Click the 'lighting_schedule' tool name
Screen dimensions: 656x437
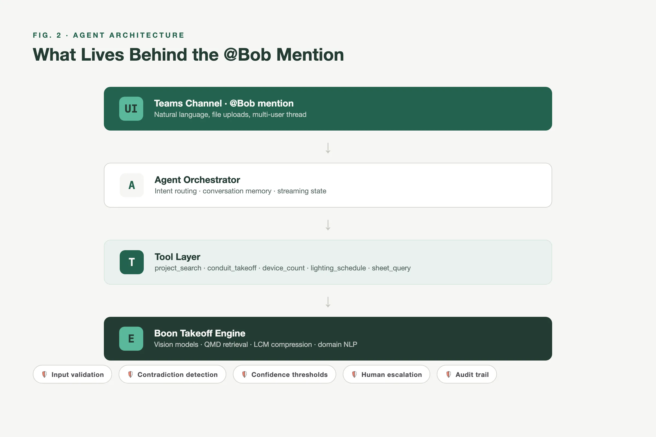pyautogui.click(x=338, y=268)
